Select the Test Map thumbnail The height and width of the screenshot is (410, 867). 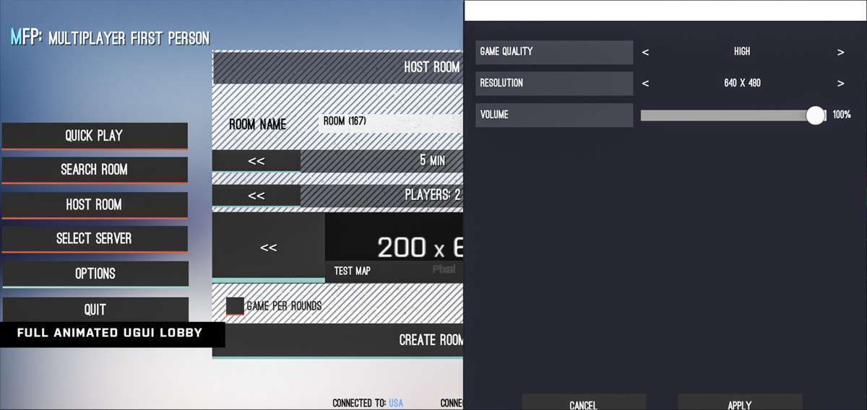(394, 247)
